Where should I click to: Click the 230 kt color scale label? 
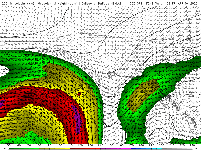(x=192, y=145)
